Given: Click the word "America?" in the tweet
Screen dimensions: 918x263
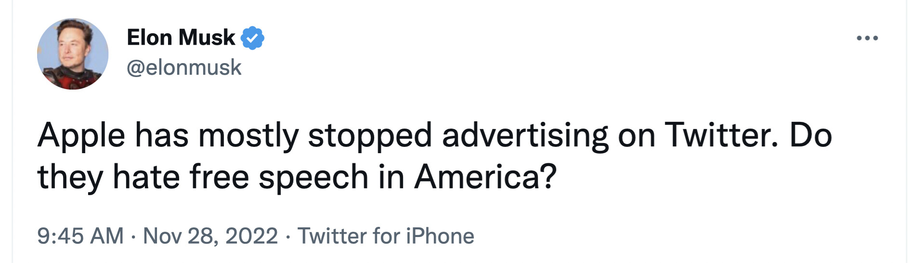Looking at the screenshot, I should click(485, 177).
